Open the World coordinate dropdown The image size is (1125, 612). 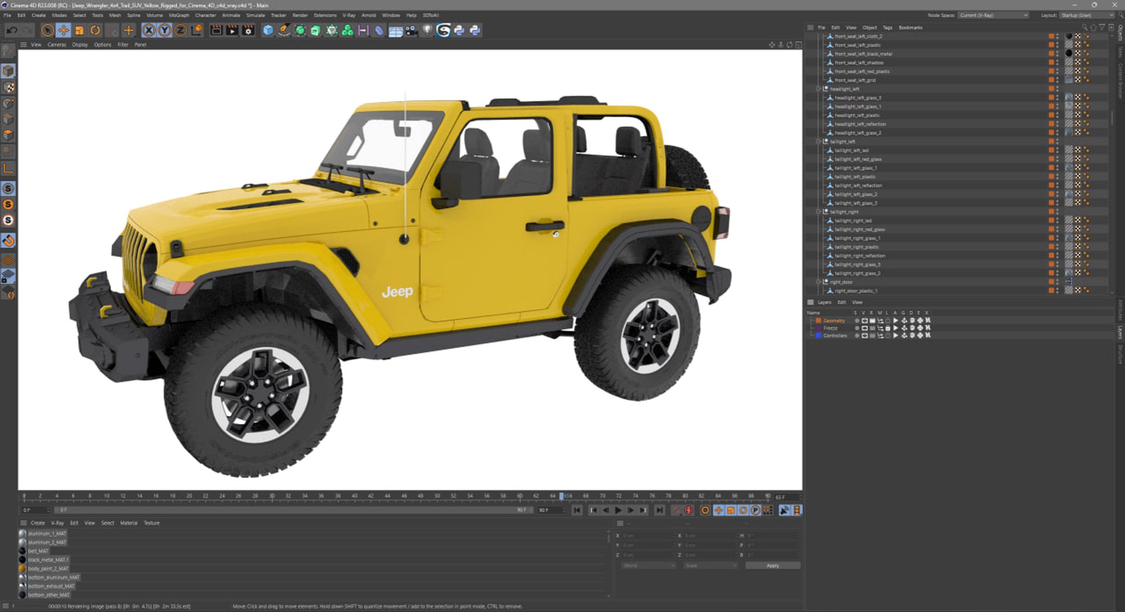coord(648,566)
